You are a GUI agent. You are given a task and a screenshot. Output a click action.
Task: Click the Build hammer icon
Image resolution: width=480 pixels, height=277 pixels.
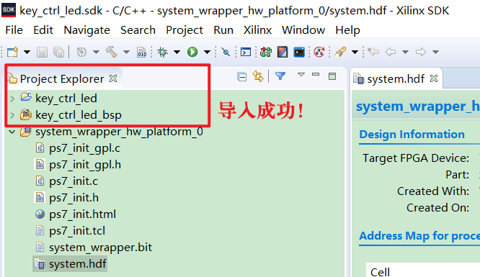click(112, 52)
